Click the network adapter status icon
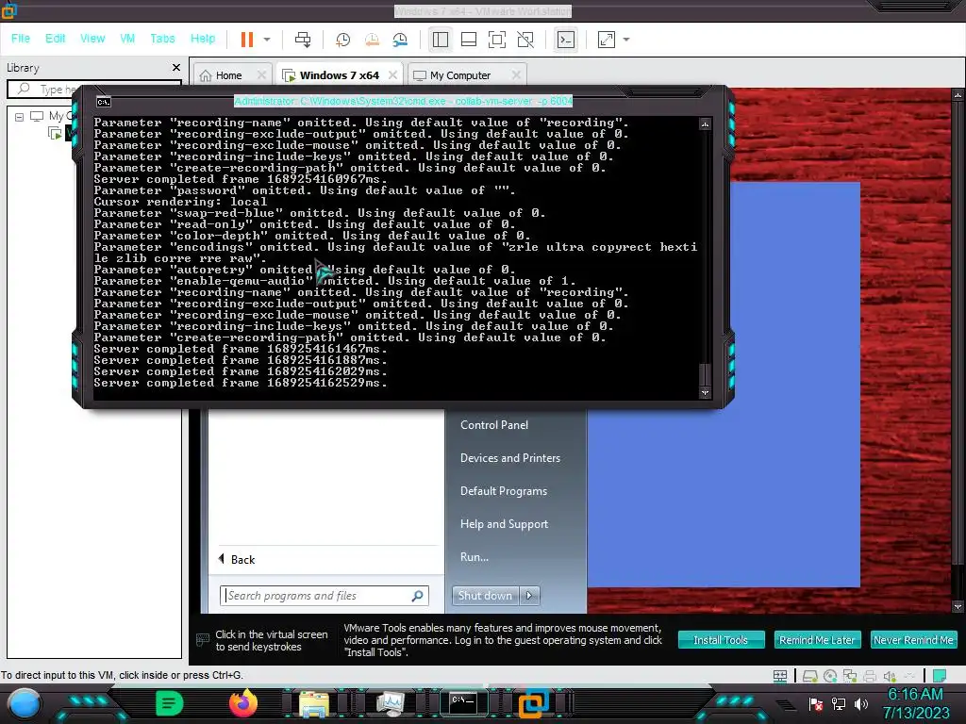Screen dimensions: 966x724 850,676
